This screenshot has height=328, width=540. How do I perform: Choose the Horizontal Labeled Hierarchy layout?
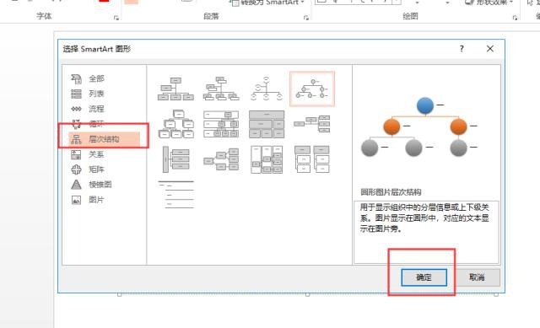[x=267, y=159]
